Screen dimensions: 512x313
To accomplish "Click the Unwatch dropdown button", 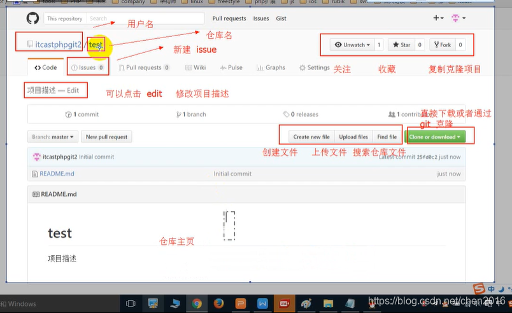I will pyautogui.click(x=352, y=45).
